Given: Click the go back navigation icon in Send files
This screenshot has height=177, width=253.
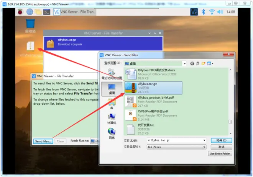Looking at the screenshot, I should point(192,63).
